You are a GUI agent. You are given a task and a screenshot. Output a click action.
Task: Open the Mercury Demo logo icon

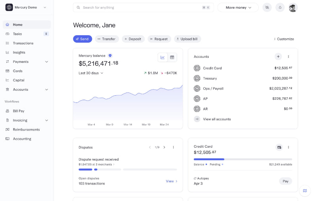click(x=9, y=8)
